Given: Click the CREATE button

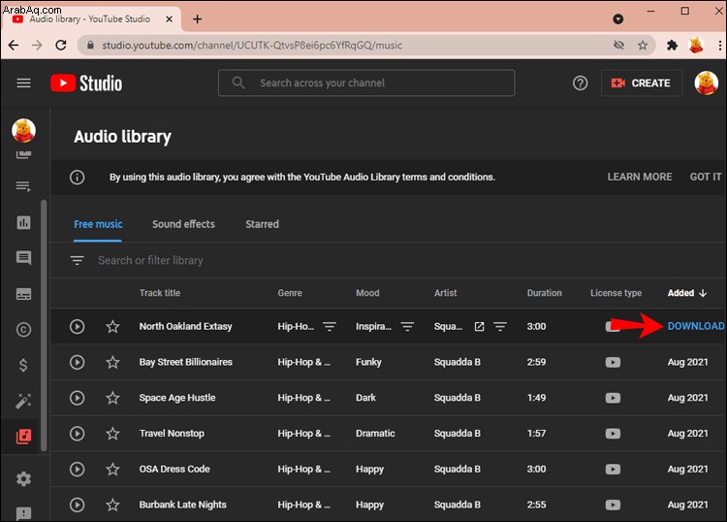Looking at the screenshot, I should point(642,83).
